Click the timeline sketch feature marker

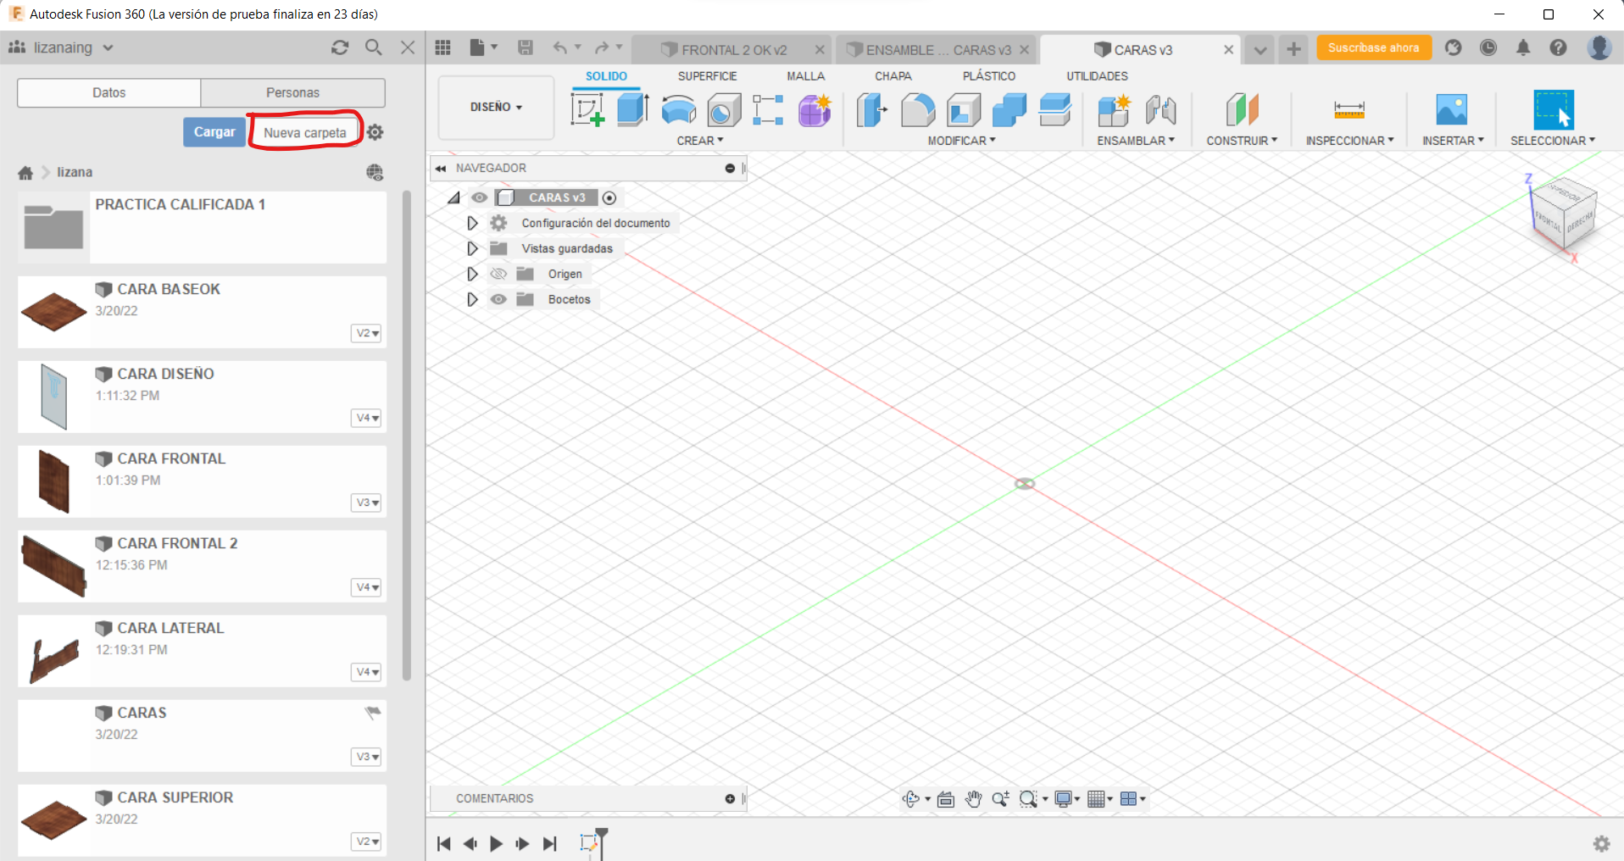click(589, 842)
